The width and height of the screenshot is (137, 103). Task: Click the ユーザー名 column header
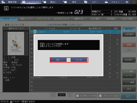coord(75,28)
